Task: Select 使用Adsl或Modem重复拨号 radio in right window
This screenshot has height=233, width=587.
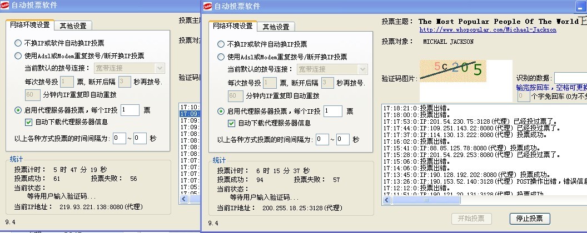Action: coord(221,57)
